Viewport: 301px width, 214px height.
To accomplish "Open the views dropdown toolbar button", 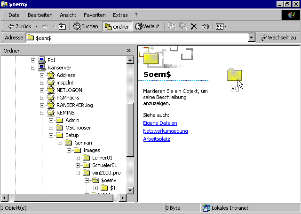I will pyautogui.click(x=221, y=26).
